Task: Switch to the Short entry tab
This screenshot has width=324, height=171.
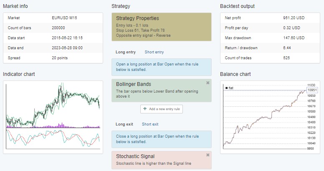Action: [154, 52]
